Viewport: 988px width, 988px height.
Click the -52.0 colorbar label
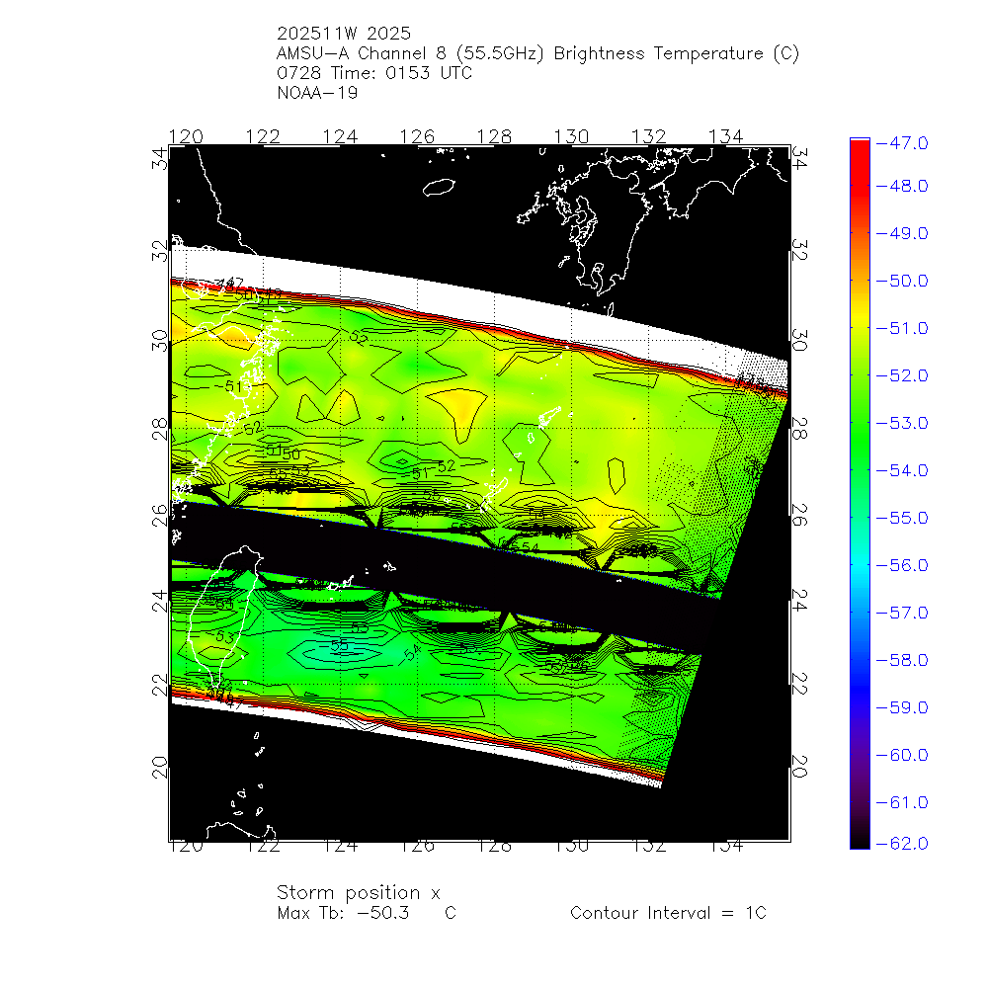pos(902,375)
